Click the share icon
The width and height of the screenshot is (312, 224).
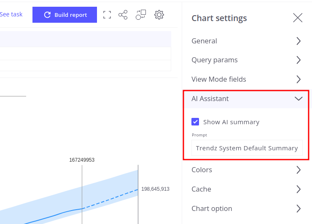point(123,15)
